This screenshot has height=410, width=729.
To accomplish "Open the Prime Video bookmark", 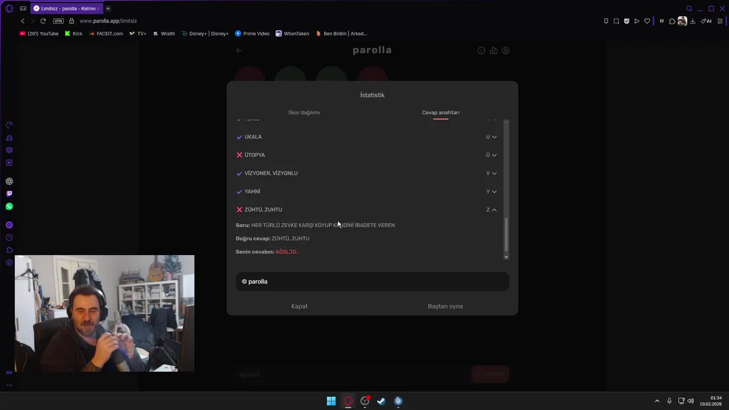I will (x=252, y=34).
